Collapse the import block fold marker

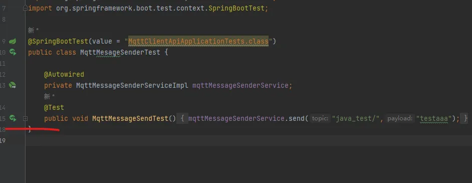pyautogui.click(x=25, y=9)
